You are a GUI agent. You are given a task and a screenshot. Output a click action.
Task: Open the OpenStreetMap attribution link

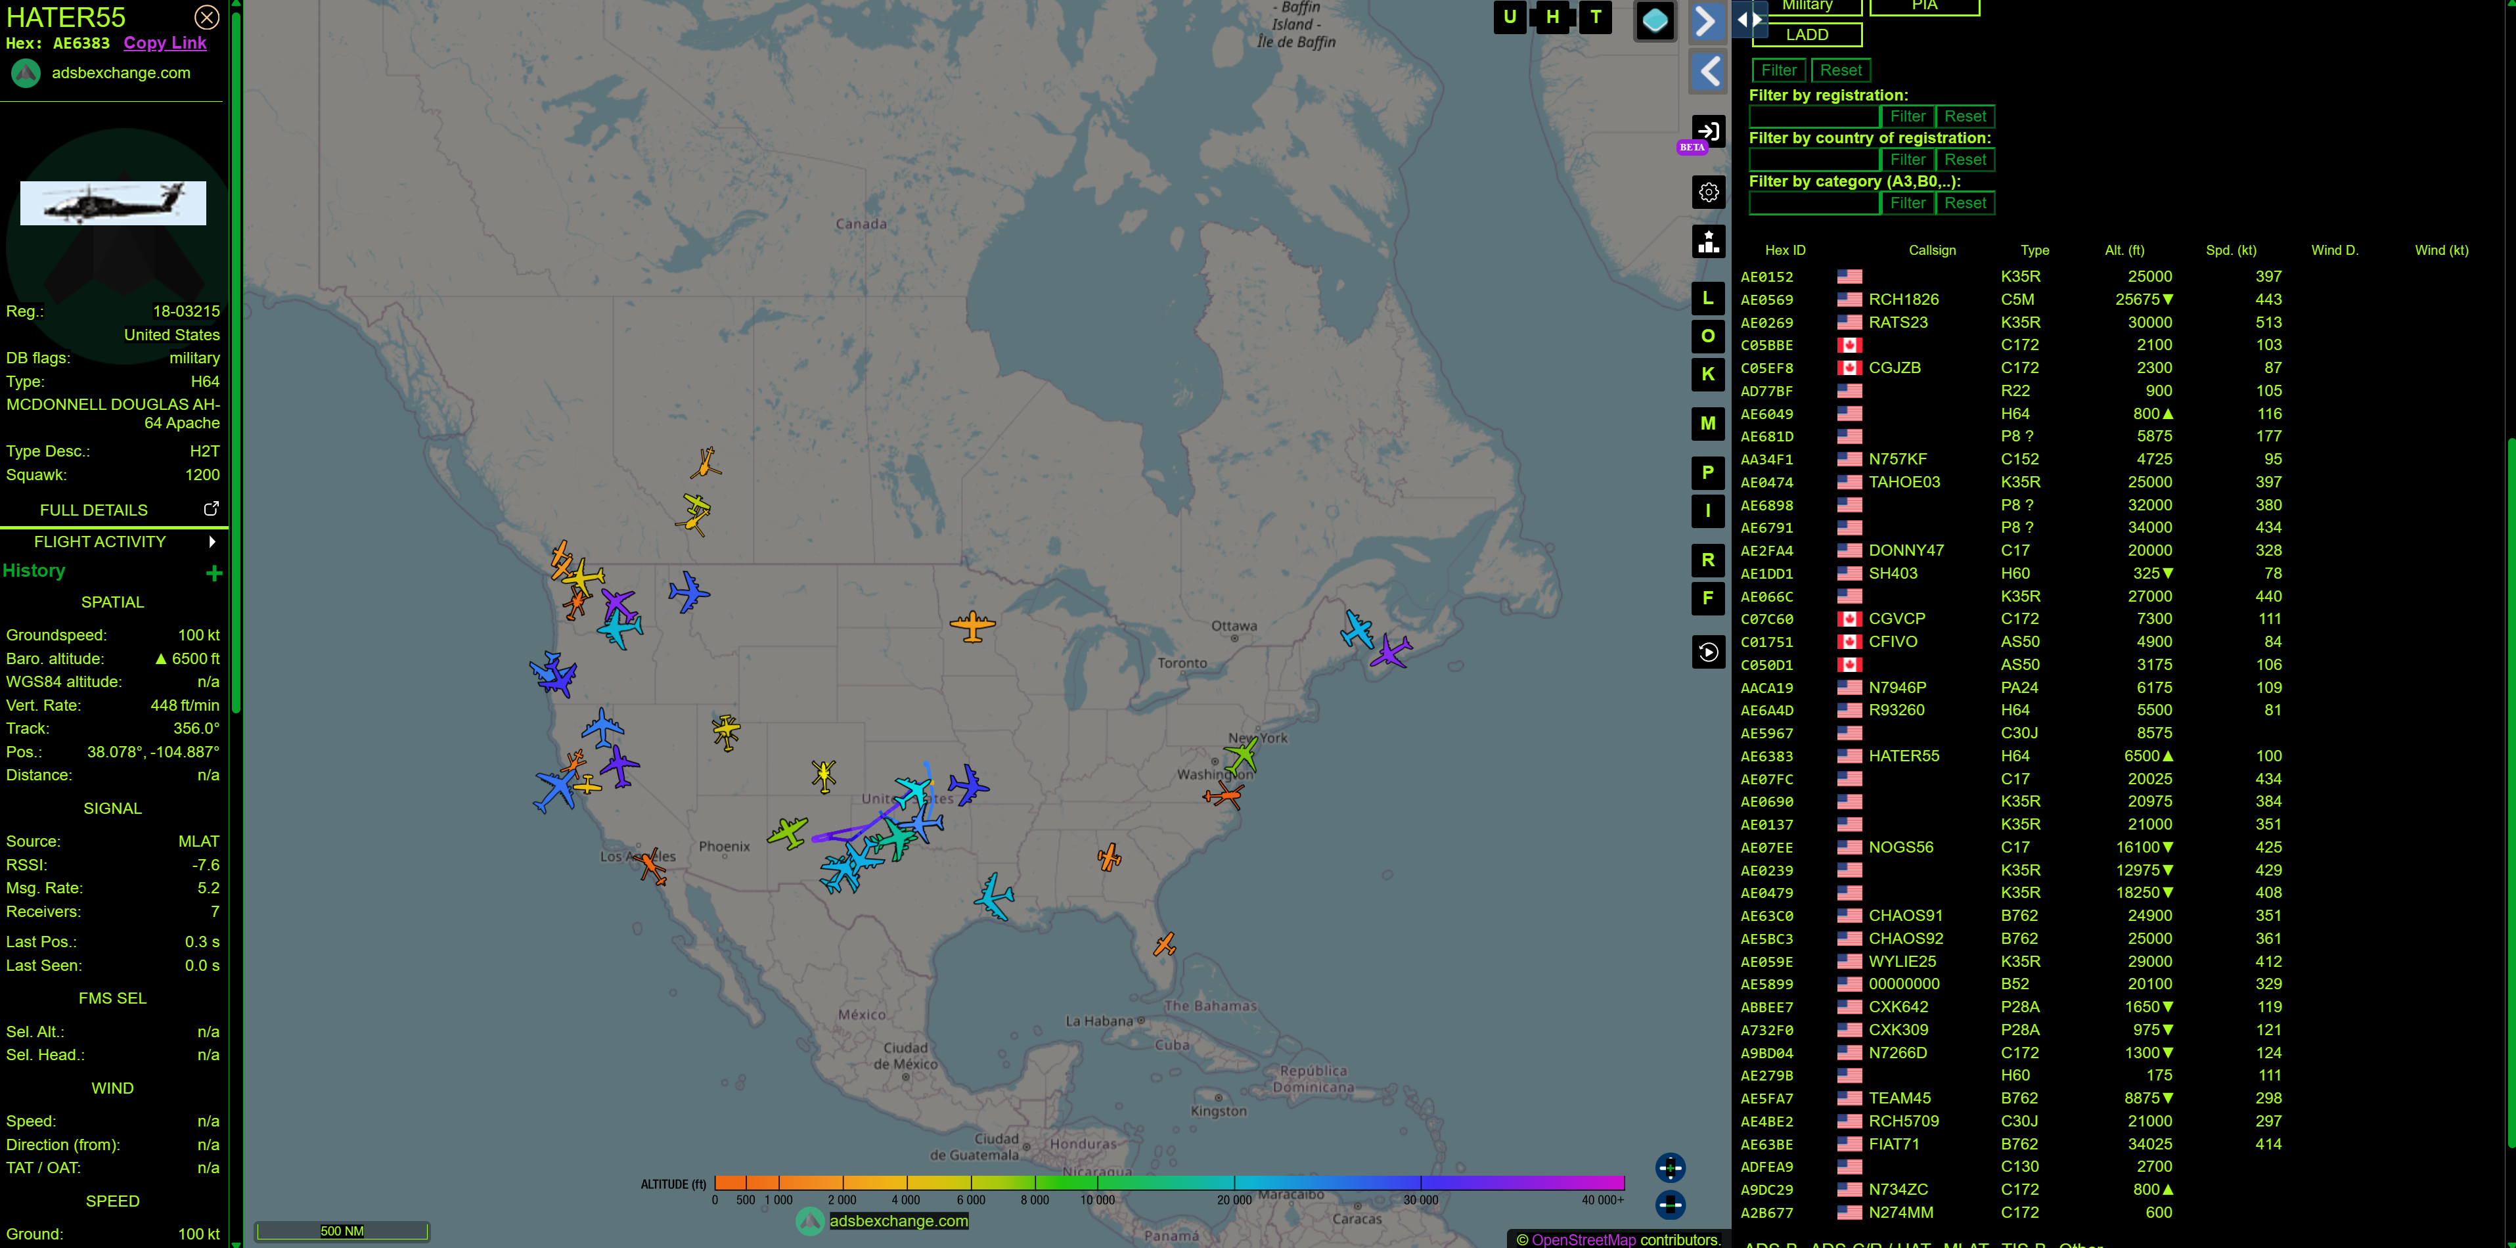[1583, 1239]
